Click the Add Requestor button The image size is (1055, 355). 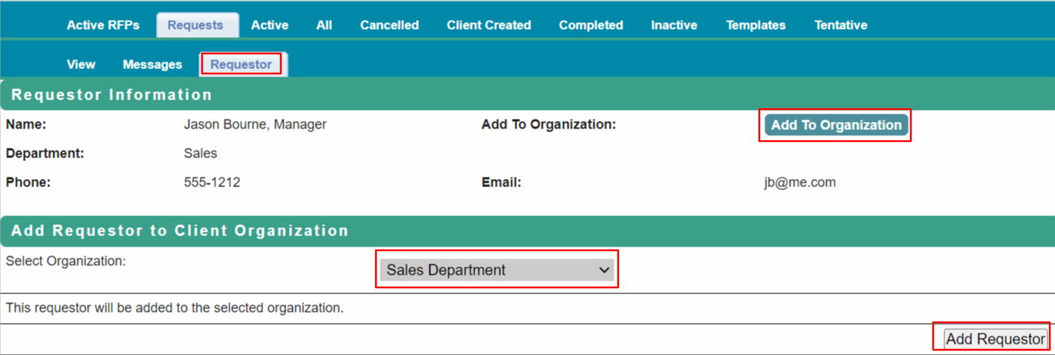(996, 339)
